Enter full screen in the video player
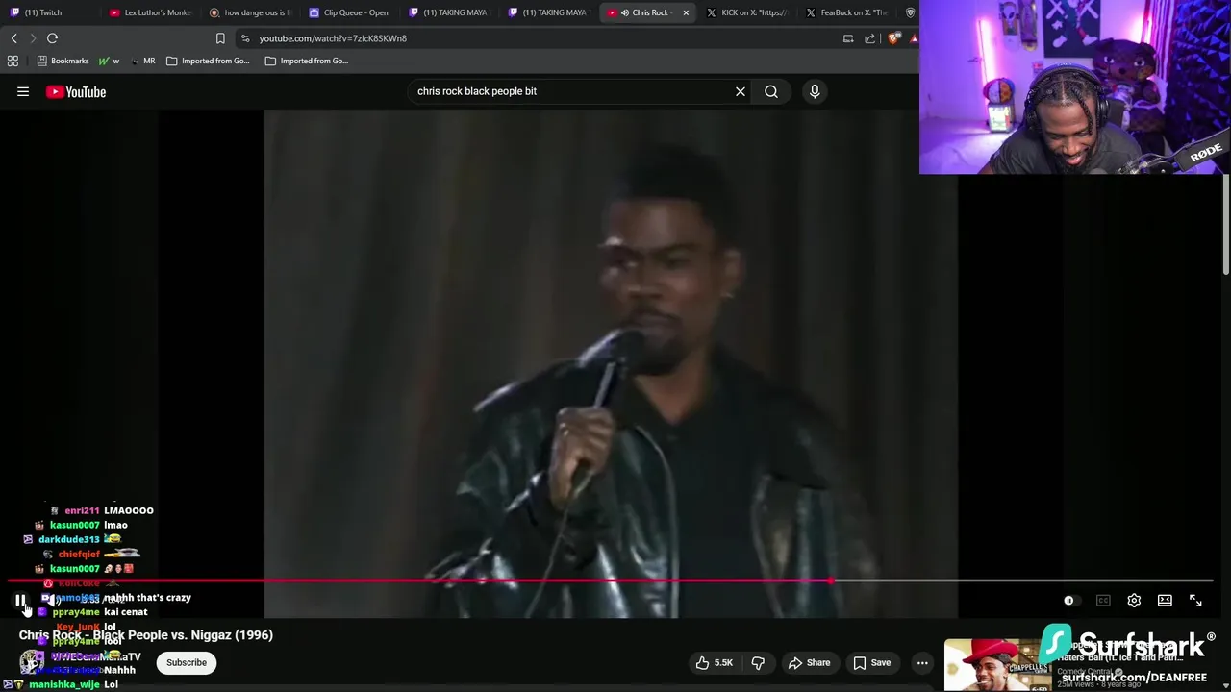The height and width of the screenshot is (692, 1231). (1195, 601)
